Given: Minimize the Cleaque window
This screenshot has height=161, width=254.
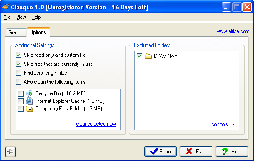Looking at the screenshot, I should (x=226, y=7).
